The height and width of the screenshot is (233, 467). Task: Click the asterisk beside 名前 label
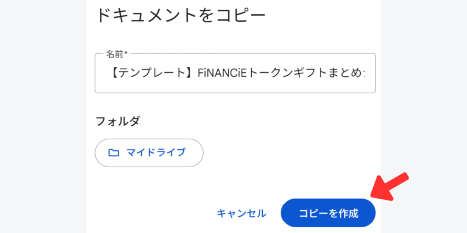click(126, 54)
